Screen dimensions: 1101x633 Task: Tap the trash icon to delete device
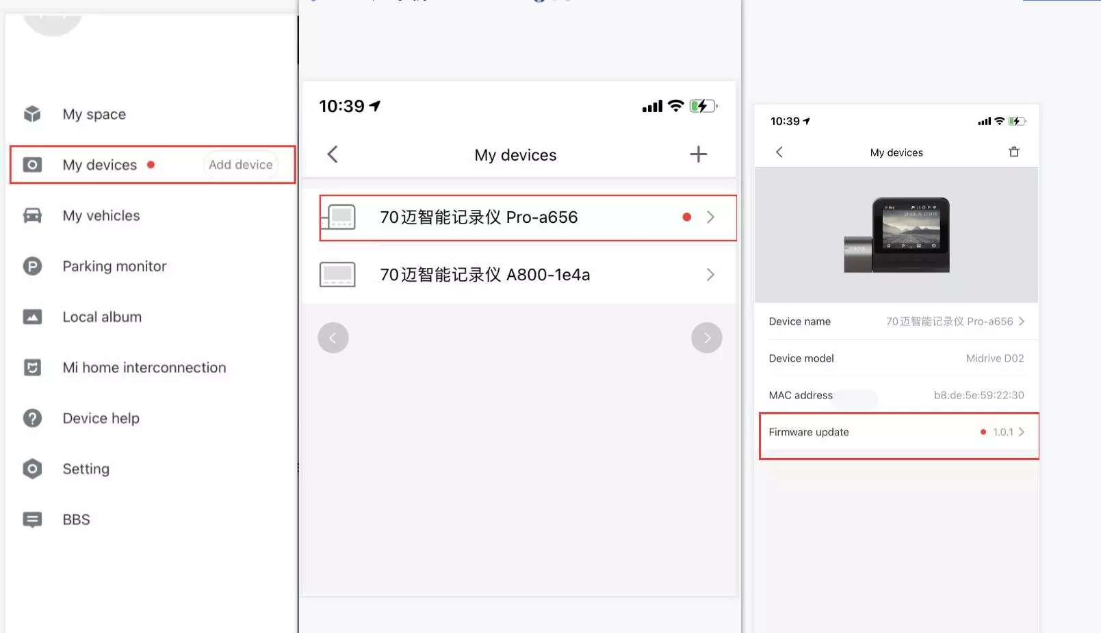[1014, 152]
